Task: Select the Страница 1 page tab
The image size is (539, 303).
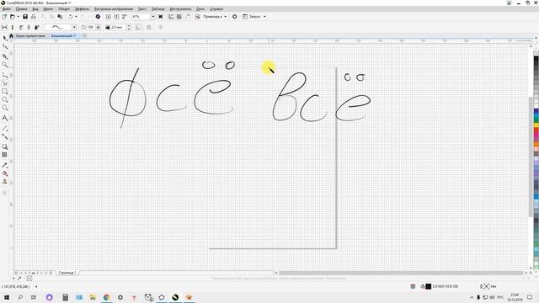Action: [x=67, y=273]
